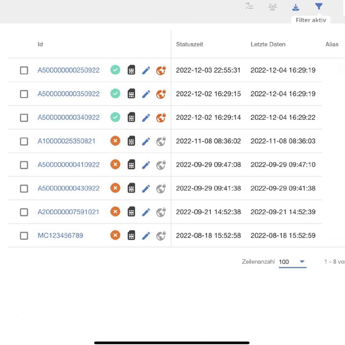
Task: Sort by Letzte Daten column header
Action: pos(268,44)
